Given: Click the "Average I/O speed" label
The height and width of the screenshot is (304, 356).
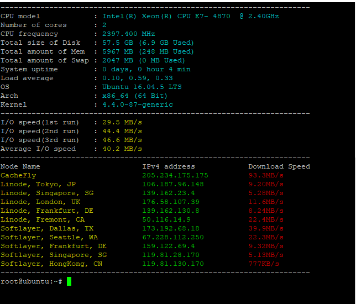Looking at the screenshot, I should (38, 149).
